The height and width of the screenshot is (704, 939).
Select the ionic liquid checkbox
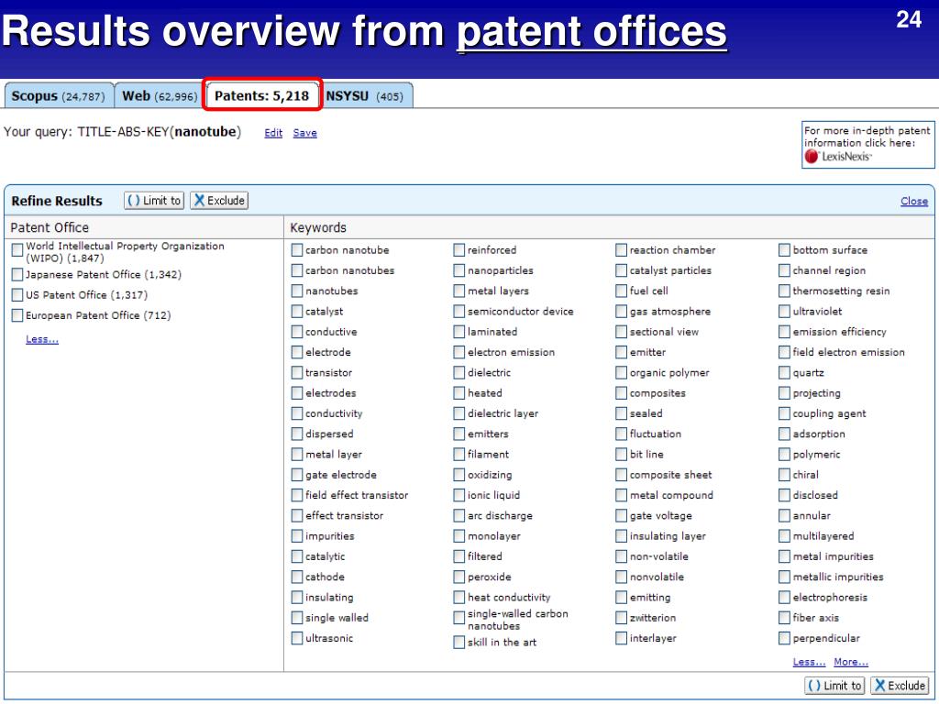click(x=459, y=495)
